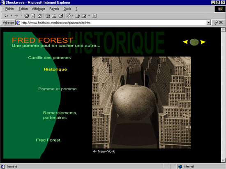The width and height of the screenshot is (226, 169).
Task: Open the Mail icon dropdown arrow
Action: click(x=89, y=16)
